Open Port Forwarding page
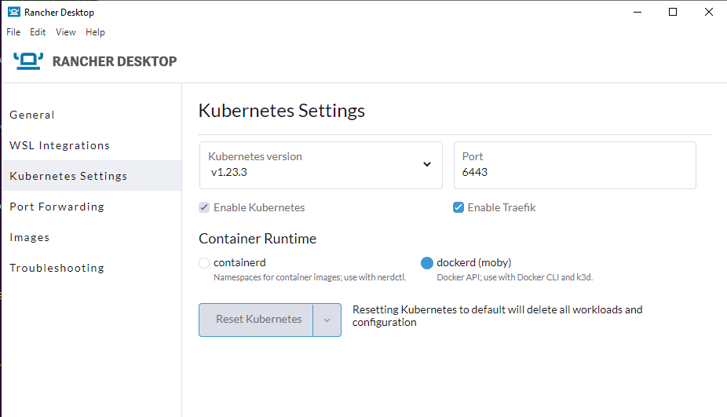727x417 pixels. tap(92, 207)
